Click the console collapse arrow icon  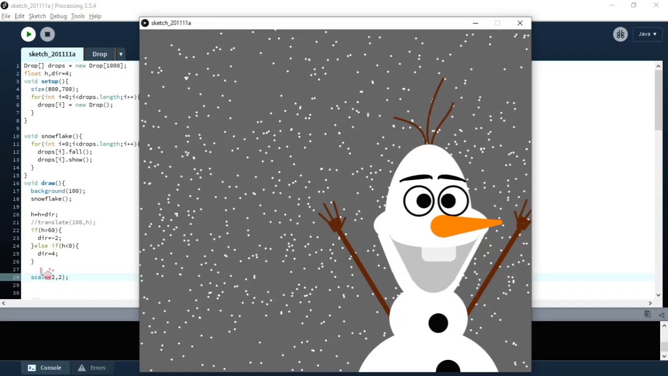point(661,314)
